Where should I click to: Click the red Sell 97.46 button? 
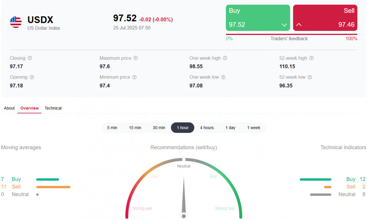tap(325, 18)
